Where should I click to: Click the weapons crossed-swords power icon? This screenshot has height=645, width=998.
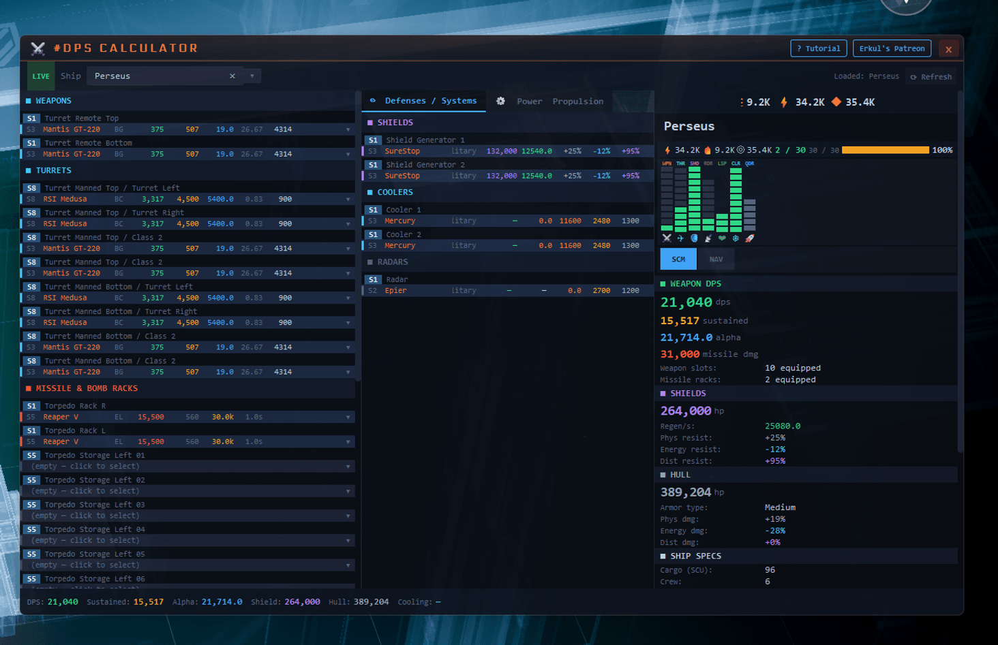[667, 238]
